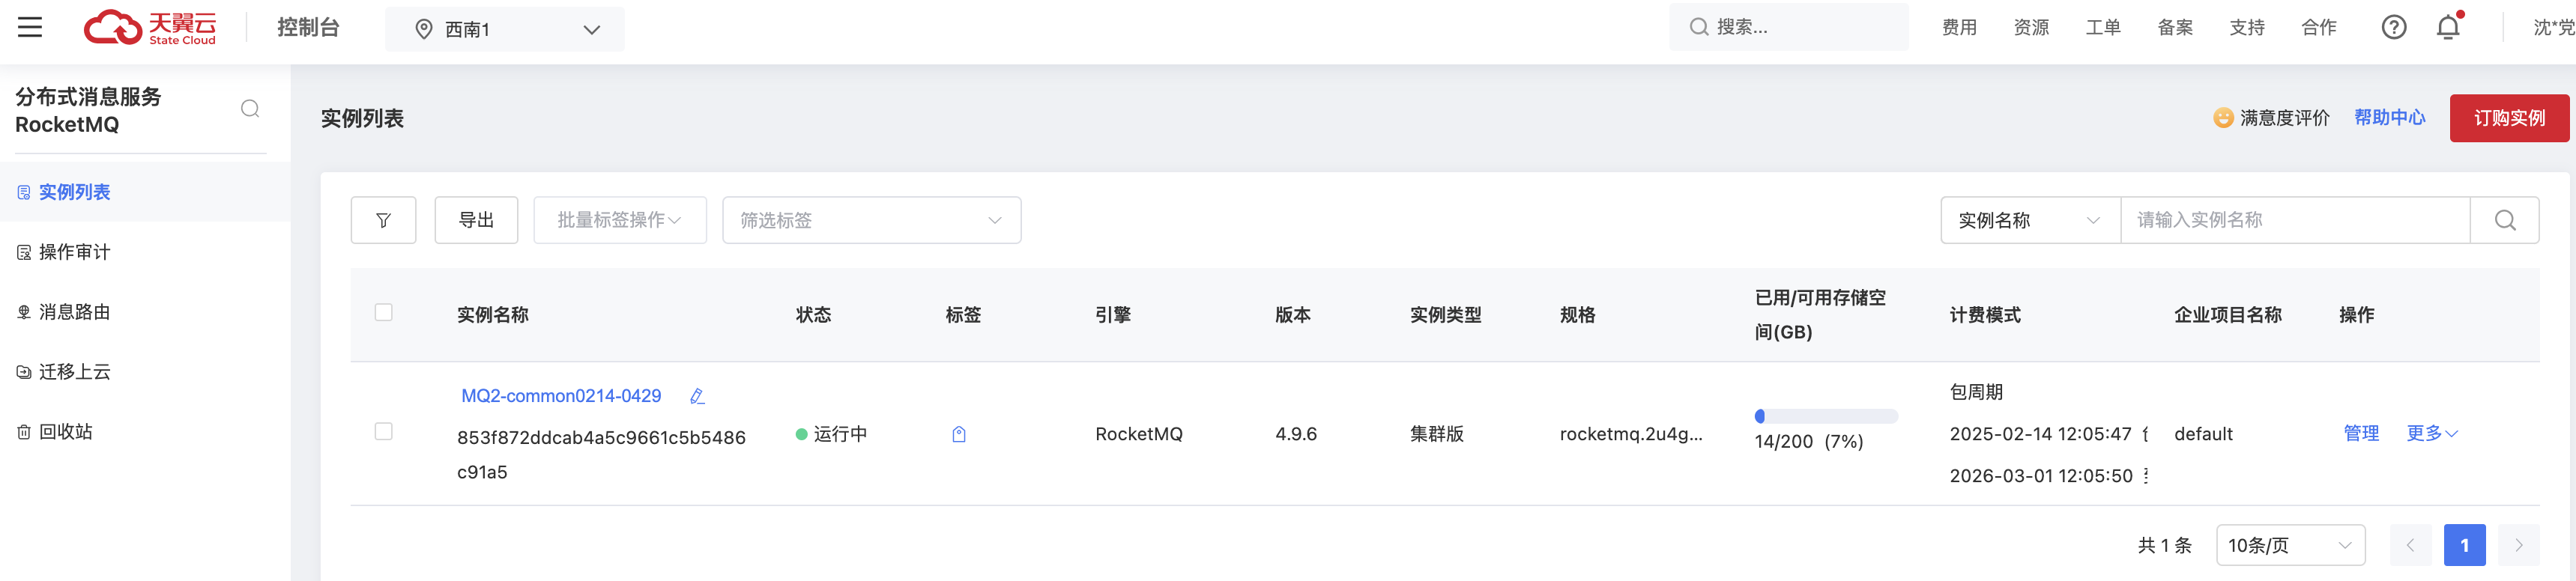Go to 操作审计 in sidebar
Image resolution: width=2576 pixels, height=581 pixels.
(74, 252)
